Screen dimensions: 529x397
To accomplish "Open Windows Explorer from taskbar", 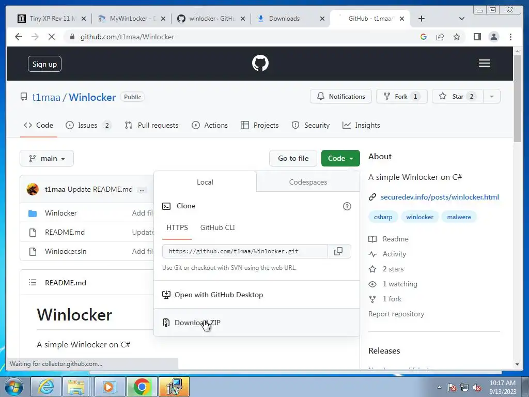I will tap(76, 387).
